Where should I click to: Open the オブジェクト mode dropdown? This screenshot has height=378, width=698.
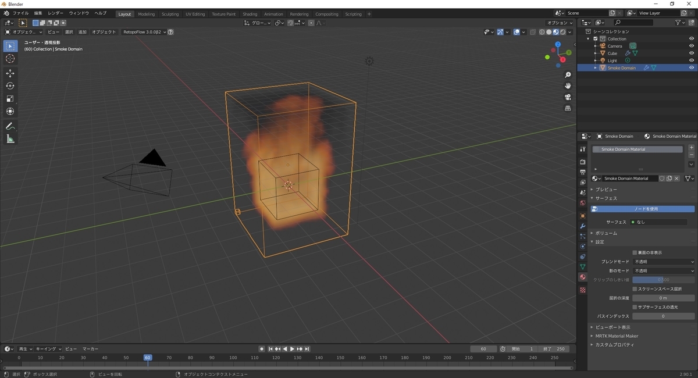point(24,32)
